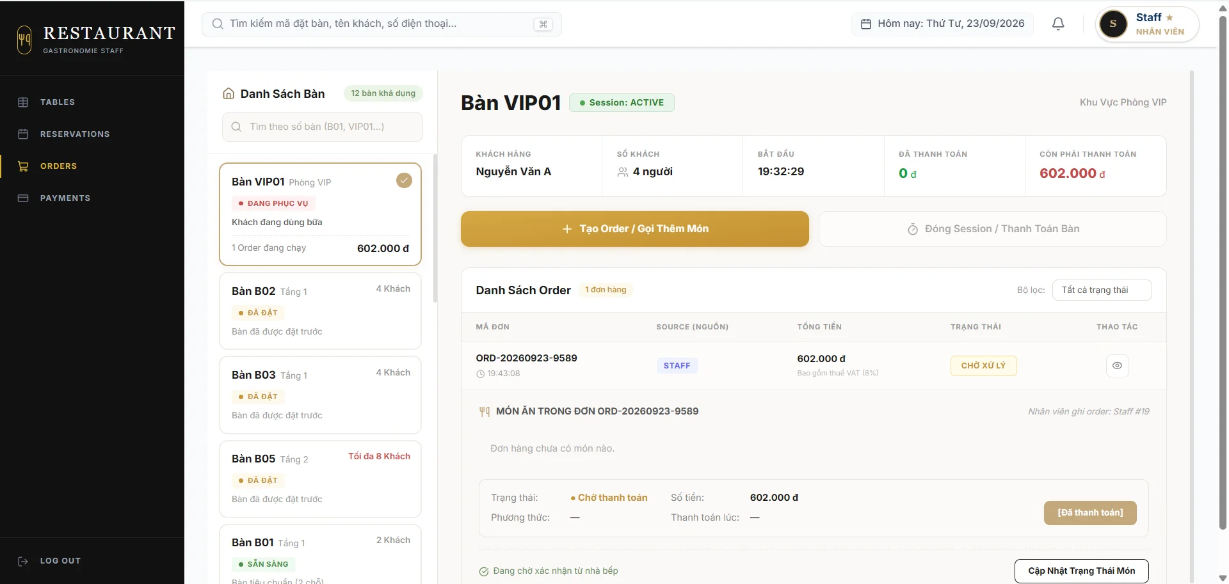The width and height of the screenshot is (1229, 584).
Task: Select the Orders menu item
Action: [58, 166]
